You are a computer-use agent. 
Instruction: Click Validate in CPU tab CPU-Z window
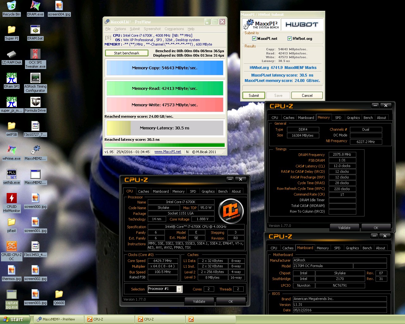click(199, 302)
